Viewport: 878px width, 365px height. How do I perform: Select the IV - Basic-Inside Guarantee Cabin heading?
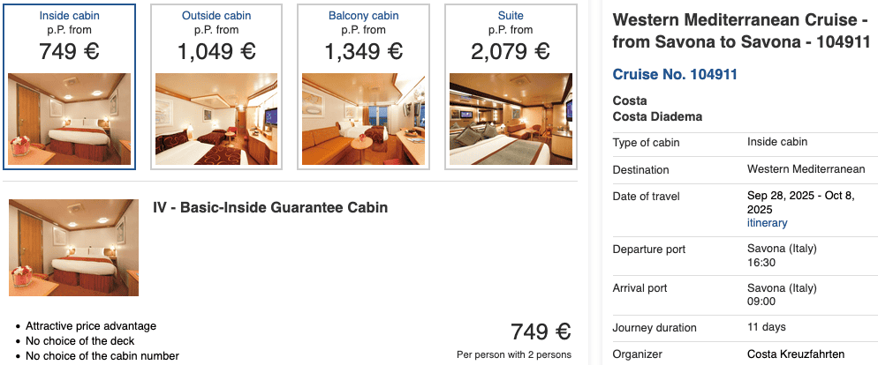[x=270, y=208]
